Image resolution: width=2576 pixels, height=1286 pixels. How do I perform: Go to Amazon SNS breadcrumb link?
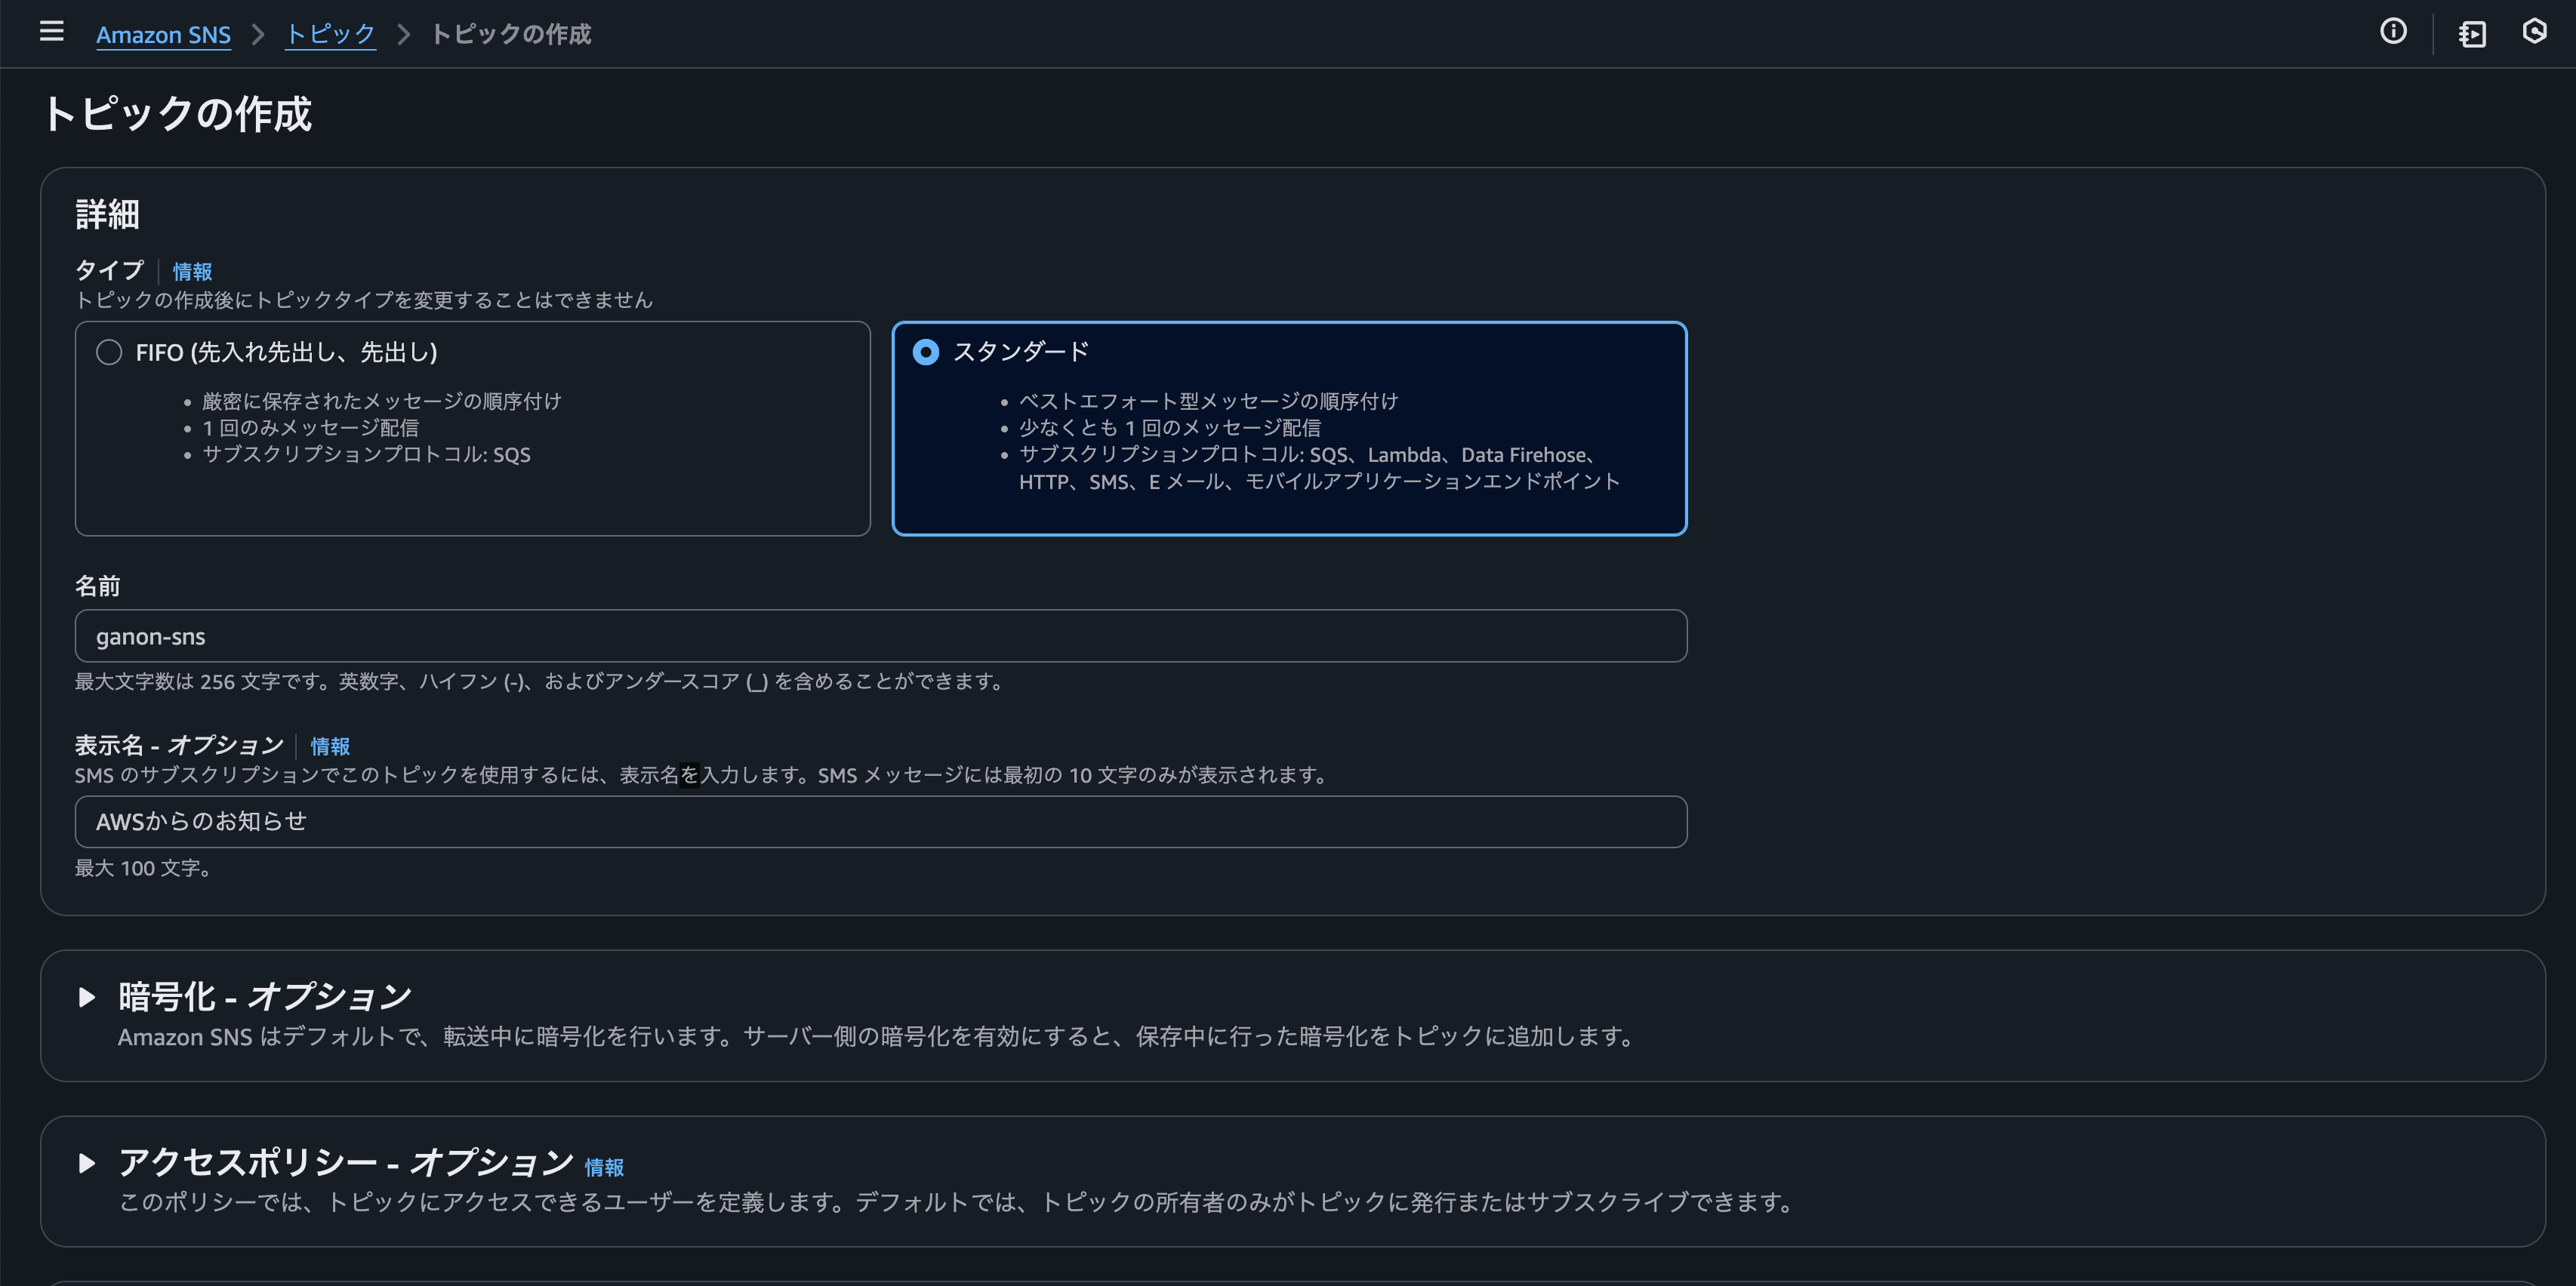coord(163,35)
